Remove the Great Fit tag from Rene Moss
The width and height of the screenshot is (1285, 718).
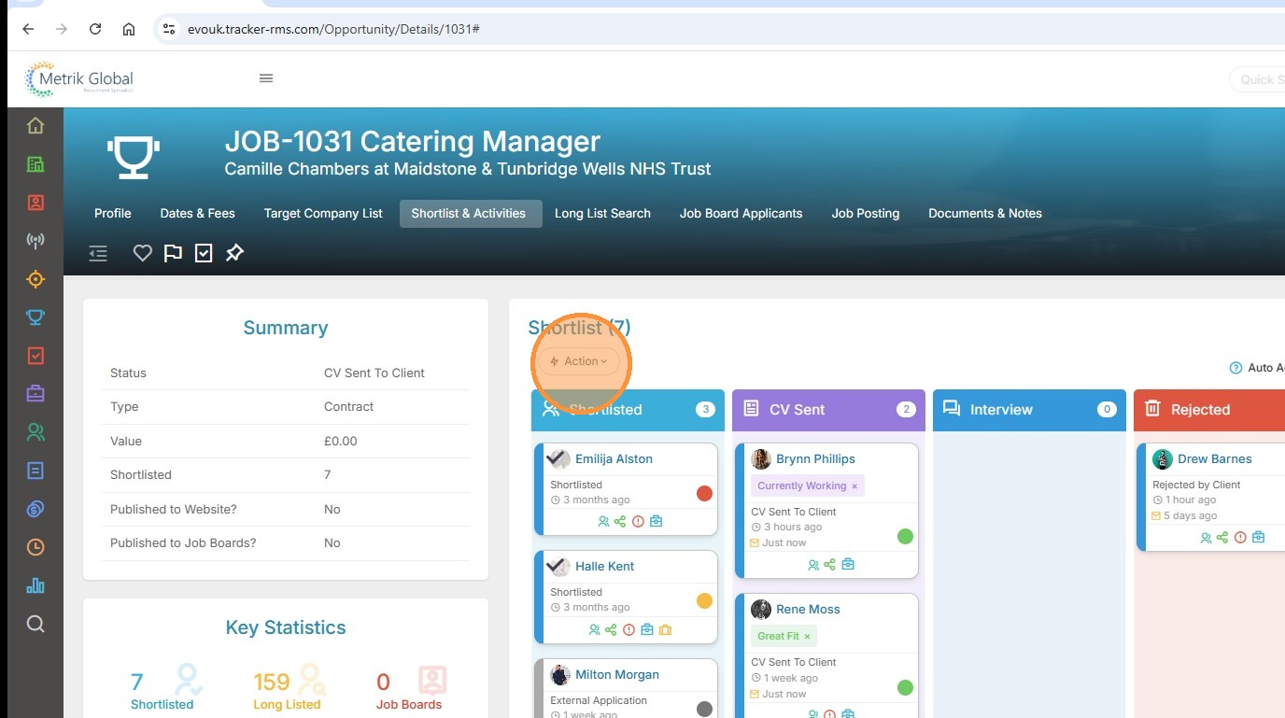point(807,637)
